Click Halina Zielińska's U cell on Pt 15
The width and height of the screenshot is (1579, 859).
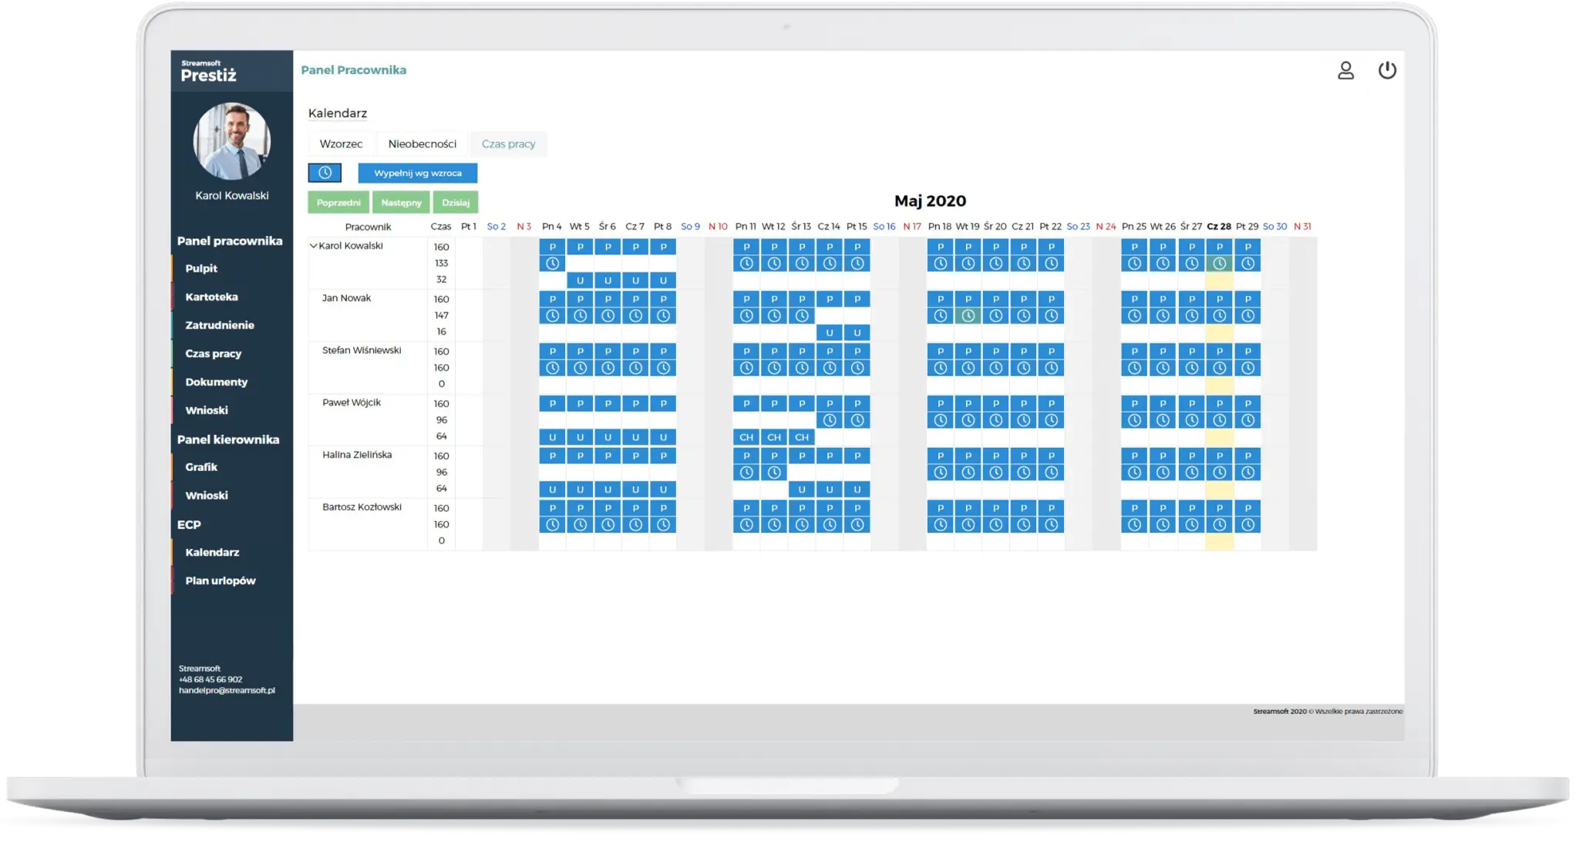tap(857, 490)
